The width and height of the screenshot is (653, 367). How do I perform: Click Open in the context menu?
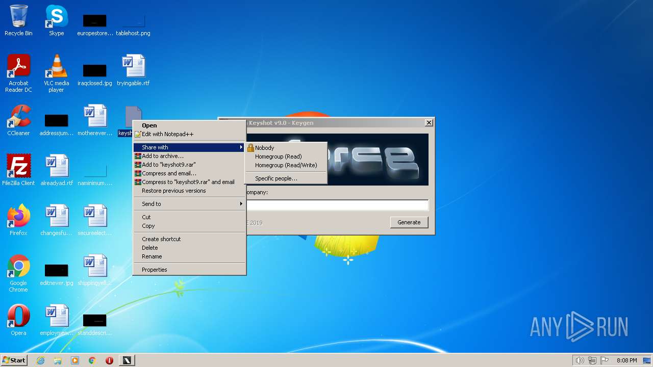189,125
